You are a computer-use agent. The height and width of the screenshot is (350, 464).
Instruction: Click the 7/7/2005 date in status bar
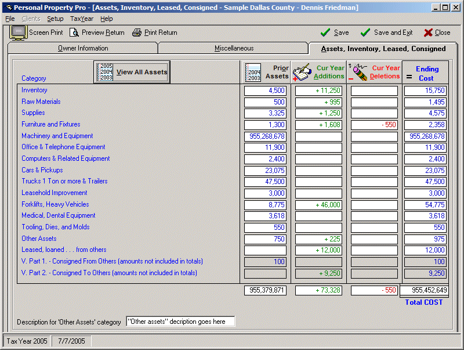click(71, 341)
